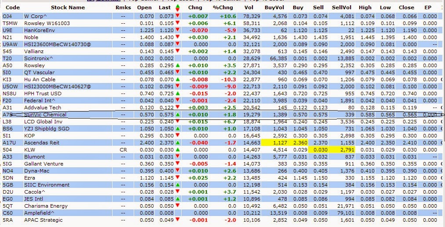Image resolution: width=445 pixels, height=227 pixels.
Task: Click highlighted SellVol 2,791 for KLW
Action: pos(342,150)
